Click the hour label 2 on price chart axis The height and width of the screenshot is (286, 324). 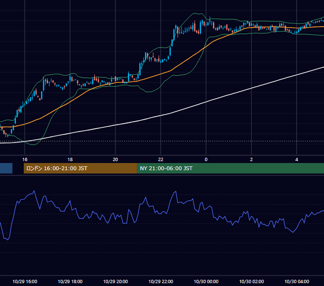251,160
